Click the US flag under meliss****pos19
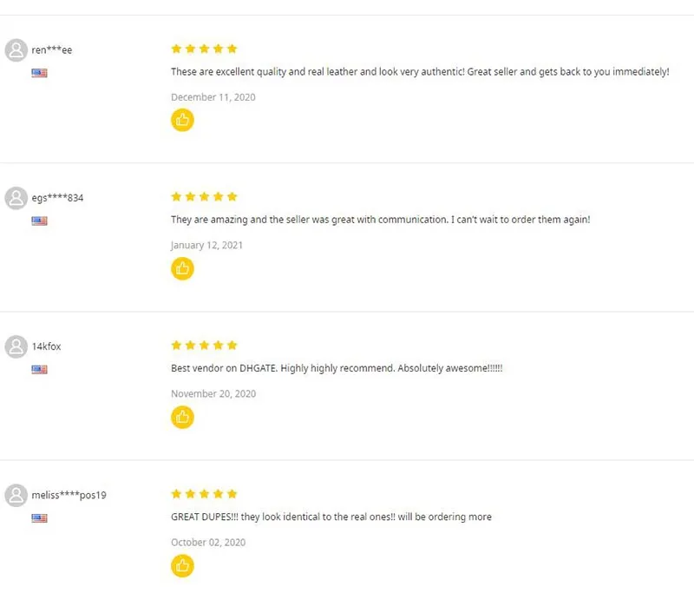Image resolution: width=694 pixels, height=593 pixels. tap(39, 518)
